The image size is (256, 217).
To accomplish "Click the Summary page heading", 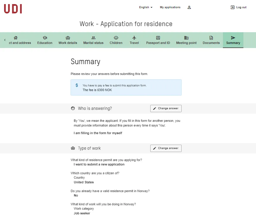I will click(x=86, y=62).
